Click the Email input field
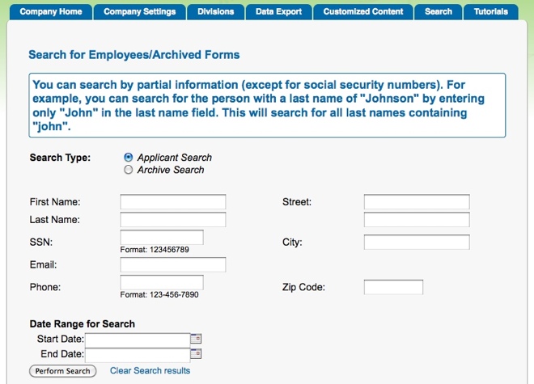 [x=173, y=265]
